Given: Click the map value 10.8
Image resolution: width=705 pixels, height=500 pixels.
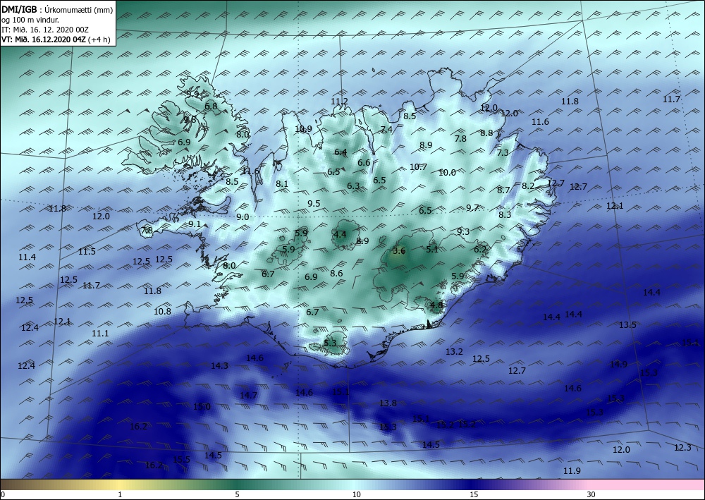Looking at the screenshot, I should tap(162, 311).
